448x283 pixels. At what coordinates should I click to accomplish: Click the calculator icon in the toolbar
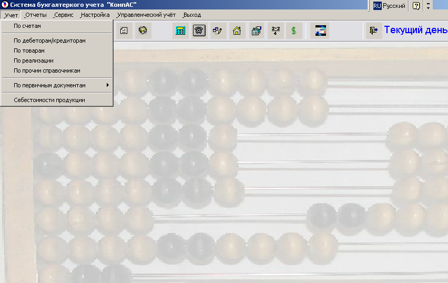click(x=180, y=31)
